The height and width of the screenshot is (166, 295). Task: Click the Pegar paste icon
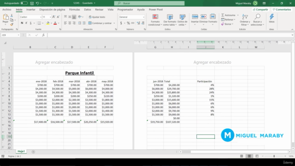click(6, 18)
